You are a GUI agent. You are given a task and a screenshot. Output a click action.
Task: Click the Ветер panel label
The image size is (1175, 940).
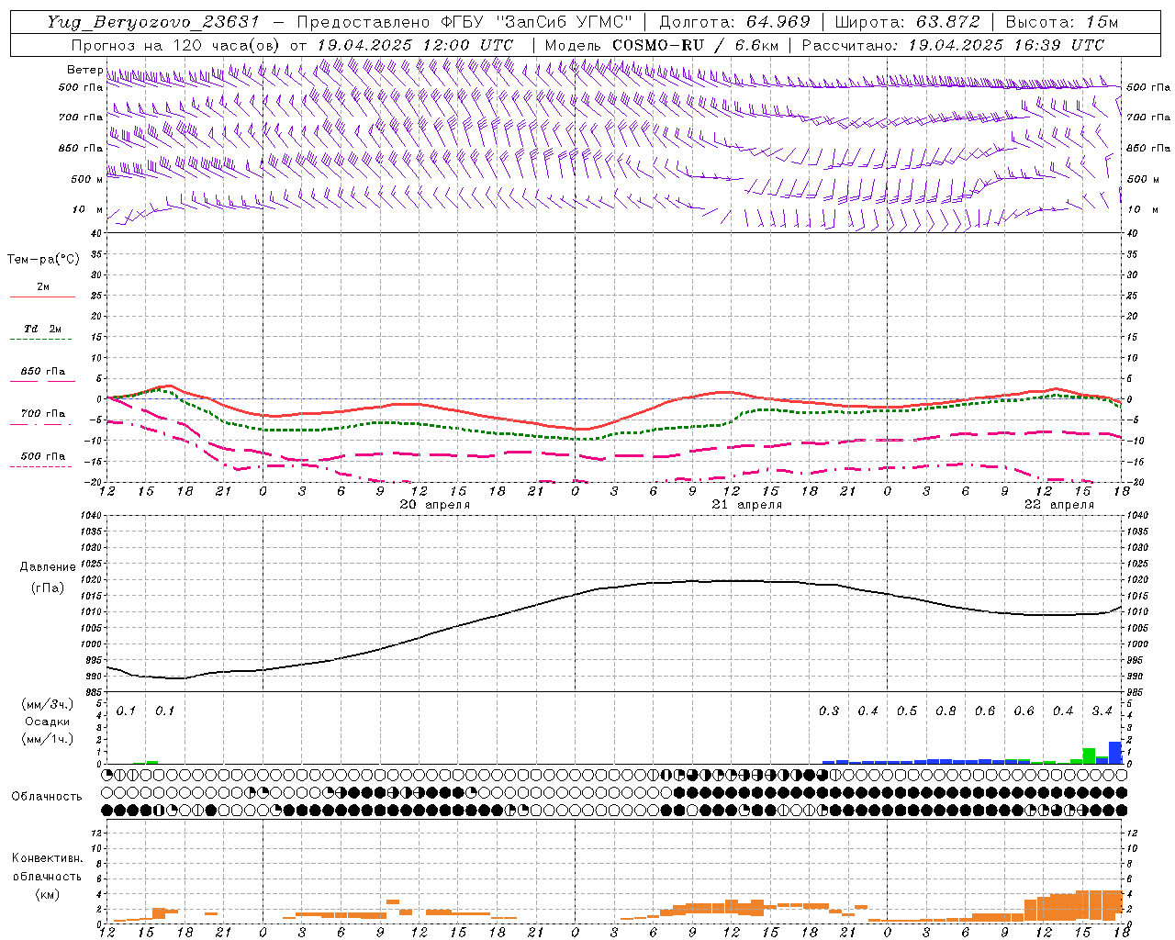(x=84, y=70)
